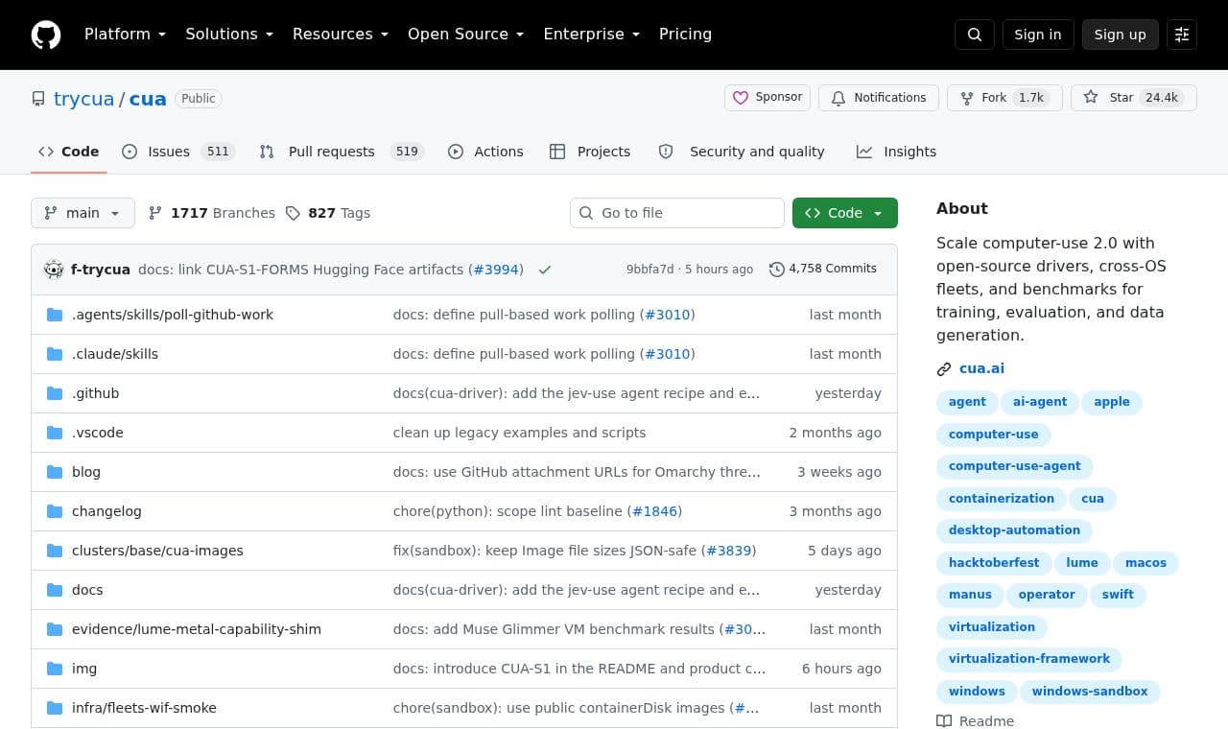Screen dimensions: 1228x729
Task: Switch to the Actions tab
Action: [485, 152]
